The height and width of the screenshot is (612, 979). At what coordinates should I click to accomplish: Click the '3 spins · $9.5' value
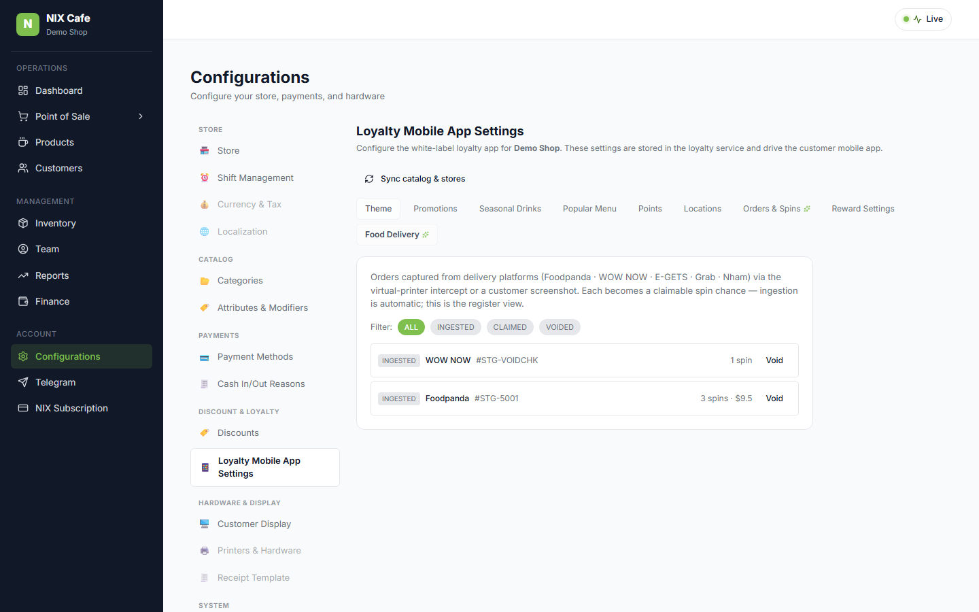click(x=726, y=398)
